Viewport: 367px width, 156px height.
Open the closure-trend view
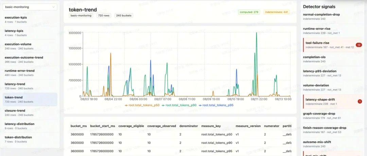(30, 113)
